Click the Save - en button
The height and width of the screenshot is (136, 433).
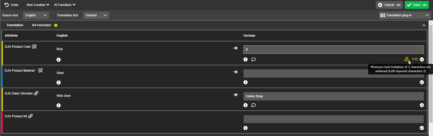click(417, 5)
